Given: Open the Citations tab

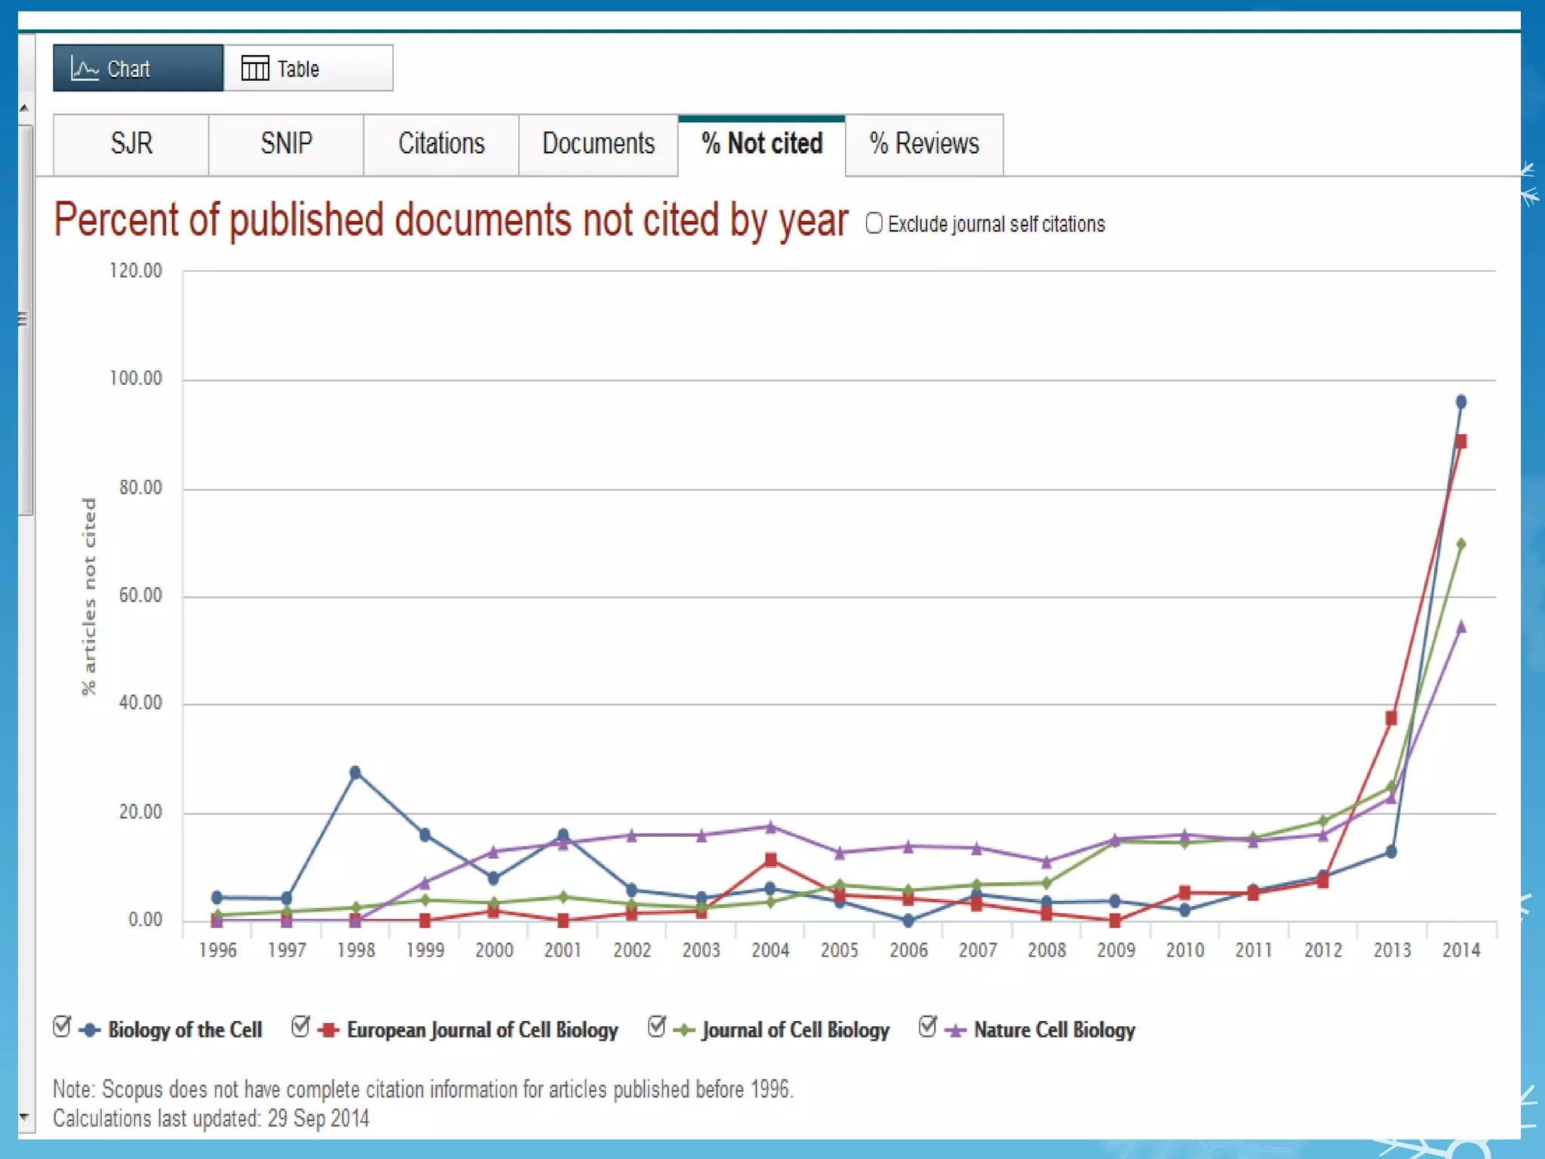Looking at the screenshot, I should [x=441, y=144].
